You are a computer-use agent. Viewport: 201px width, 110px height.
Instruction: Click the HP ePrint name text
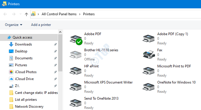coord(91,66)
